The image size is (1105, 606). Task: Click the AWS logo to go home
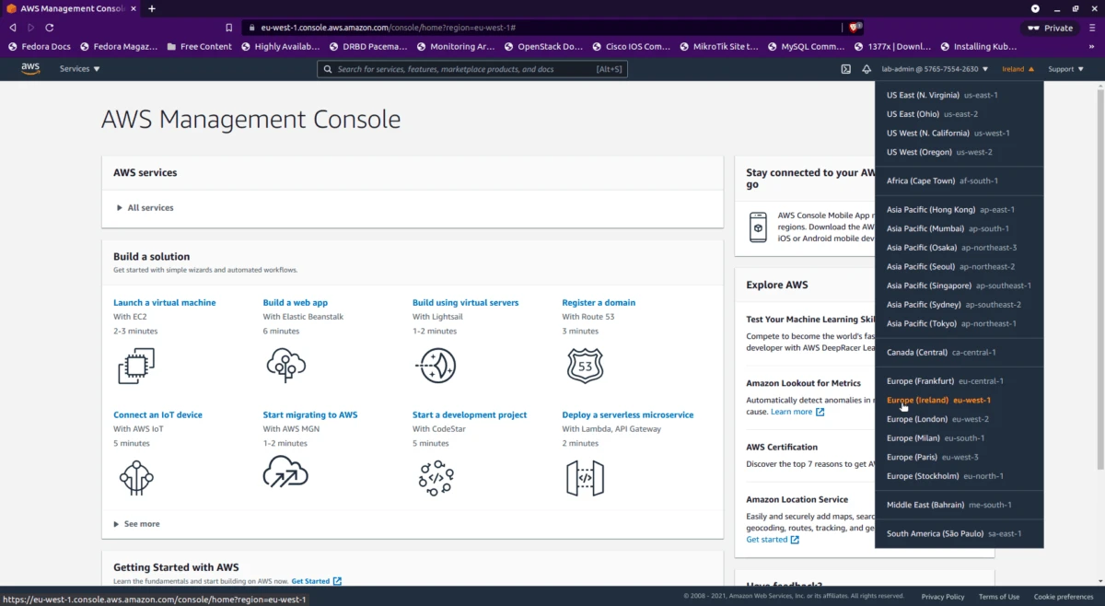click(30, 68)
